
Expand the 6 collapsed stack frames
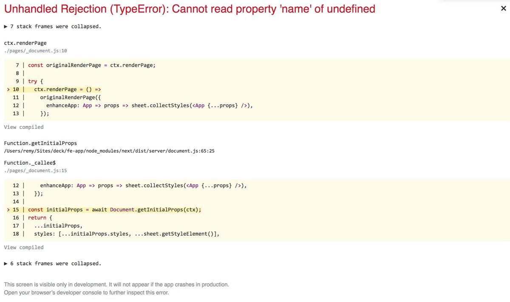pos(52,263)
